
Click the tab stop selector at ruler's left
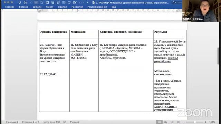click(2, 10)
